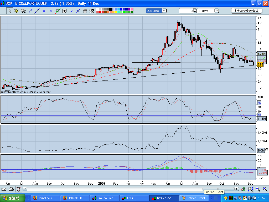Open the hammer and wrench settings
The width and height of the screenshot is (269, 202).
click(x=92, y=11)
